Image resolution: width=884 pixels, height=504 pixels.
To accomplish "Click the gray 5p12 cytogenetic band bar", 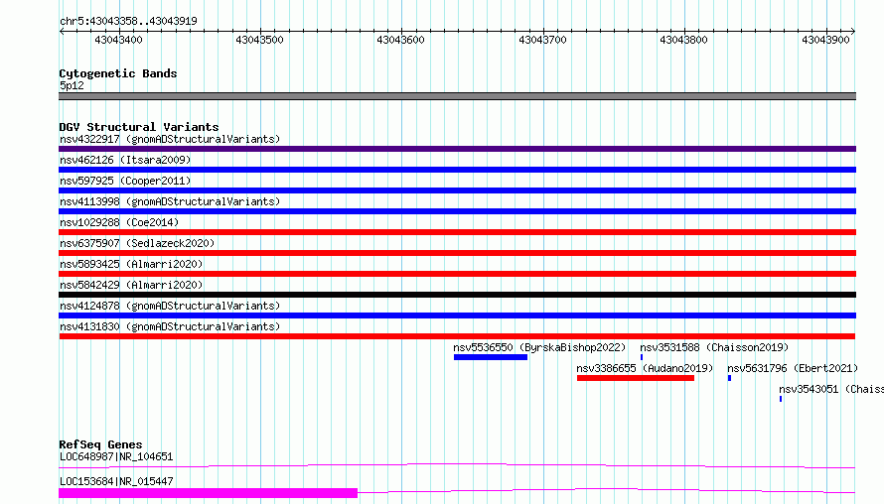I will (x=457, y=96).
